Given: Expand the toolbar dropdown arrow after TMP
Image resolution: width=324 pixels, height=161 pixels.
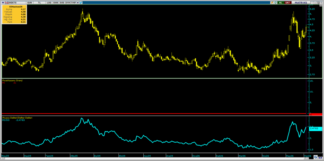Looking at the screenshot, I should click(78, 3).
